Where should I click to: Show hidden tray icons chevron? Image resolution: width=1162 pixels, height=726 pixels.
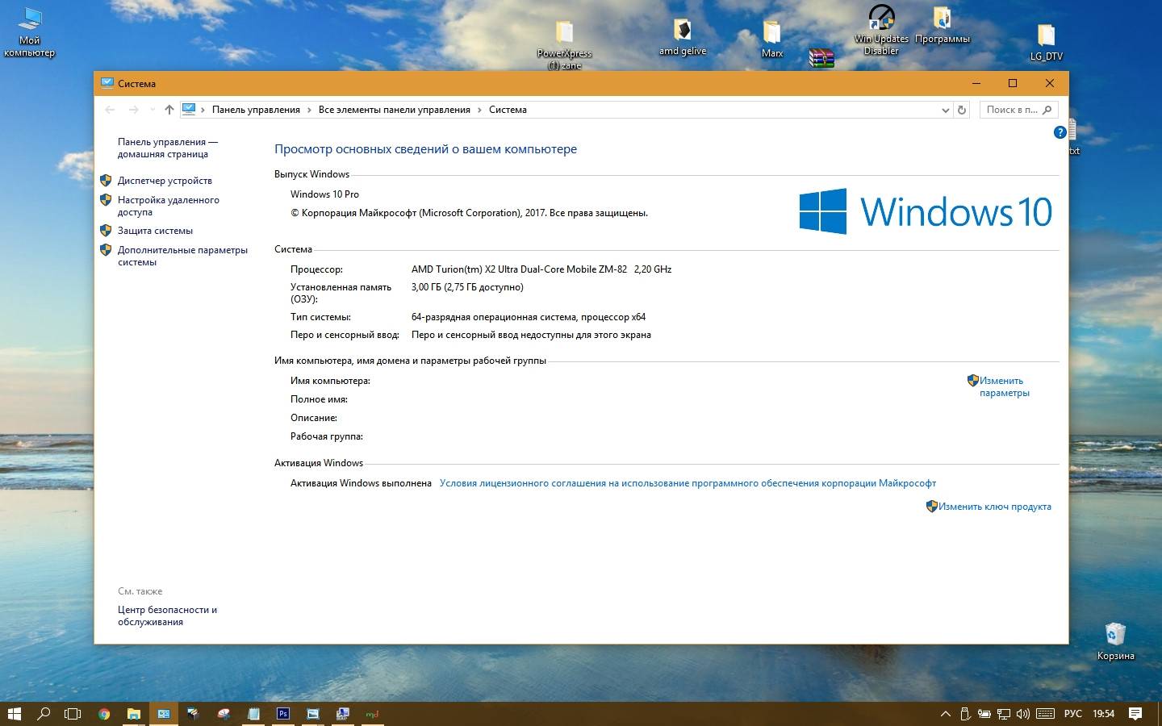946,713
